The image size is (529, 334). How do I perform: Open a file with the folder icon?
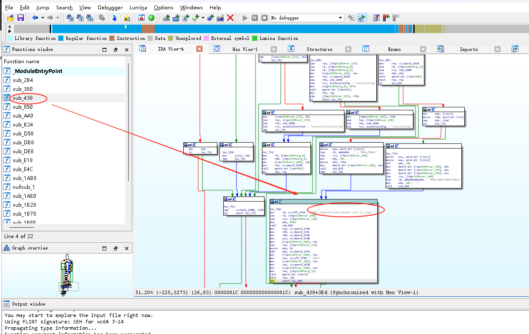point(10,18)
